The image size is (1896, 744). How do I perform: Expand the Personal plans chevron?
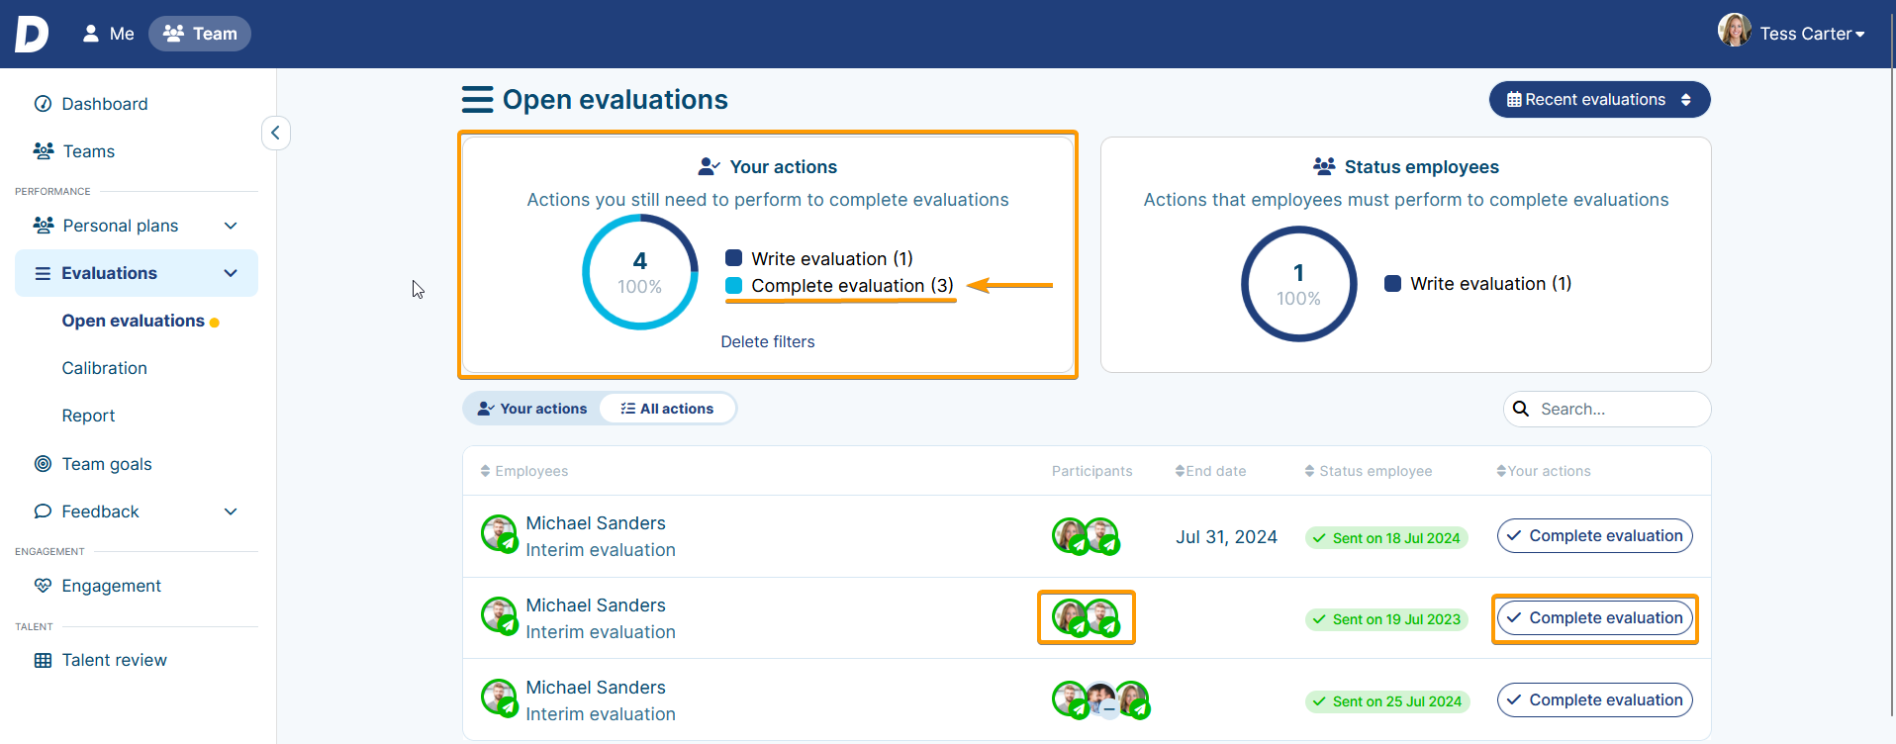231,226
